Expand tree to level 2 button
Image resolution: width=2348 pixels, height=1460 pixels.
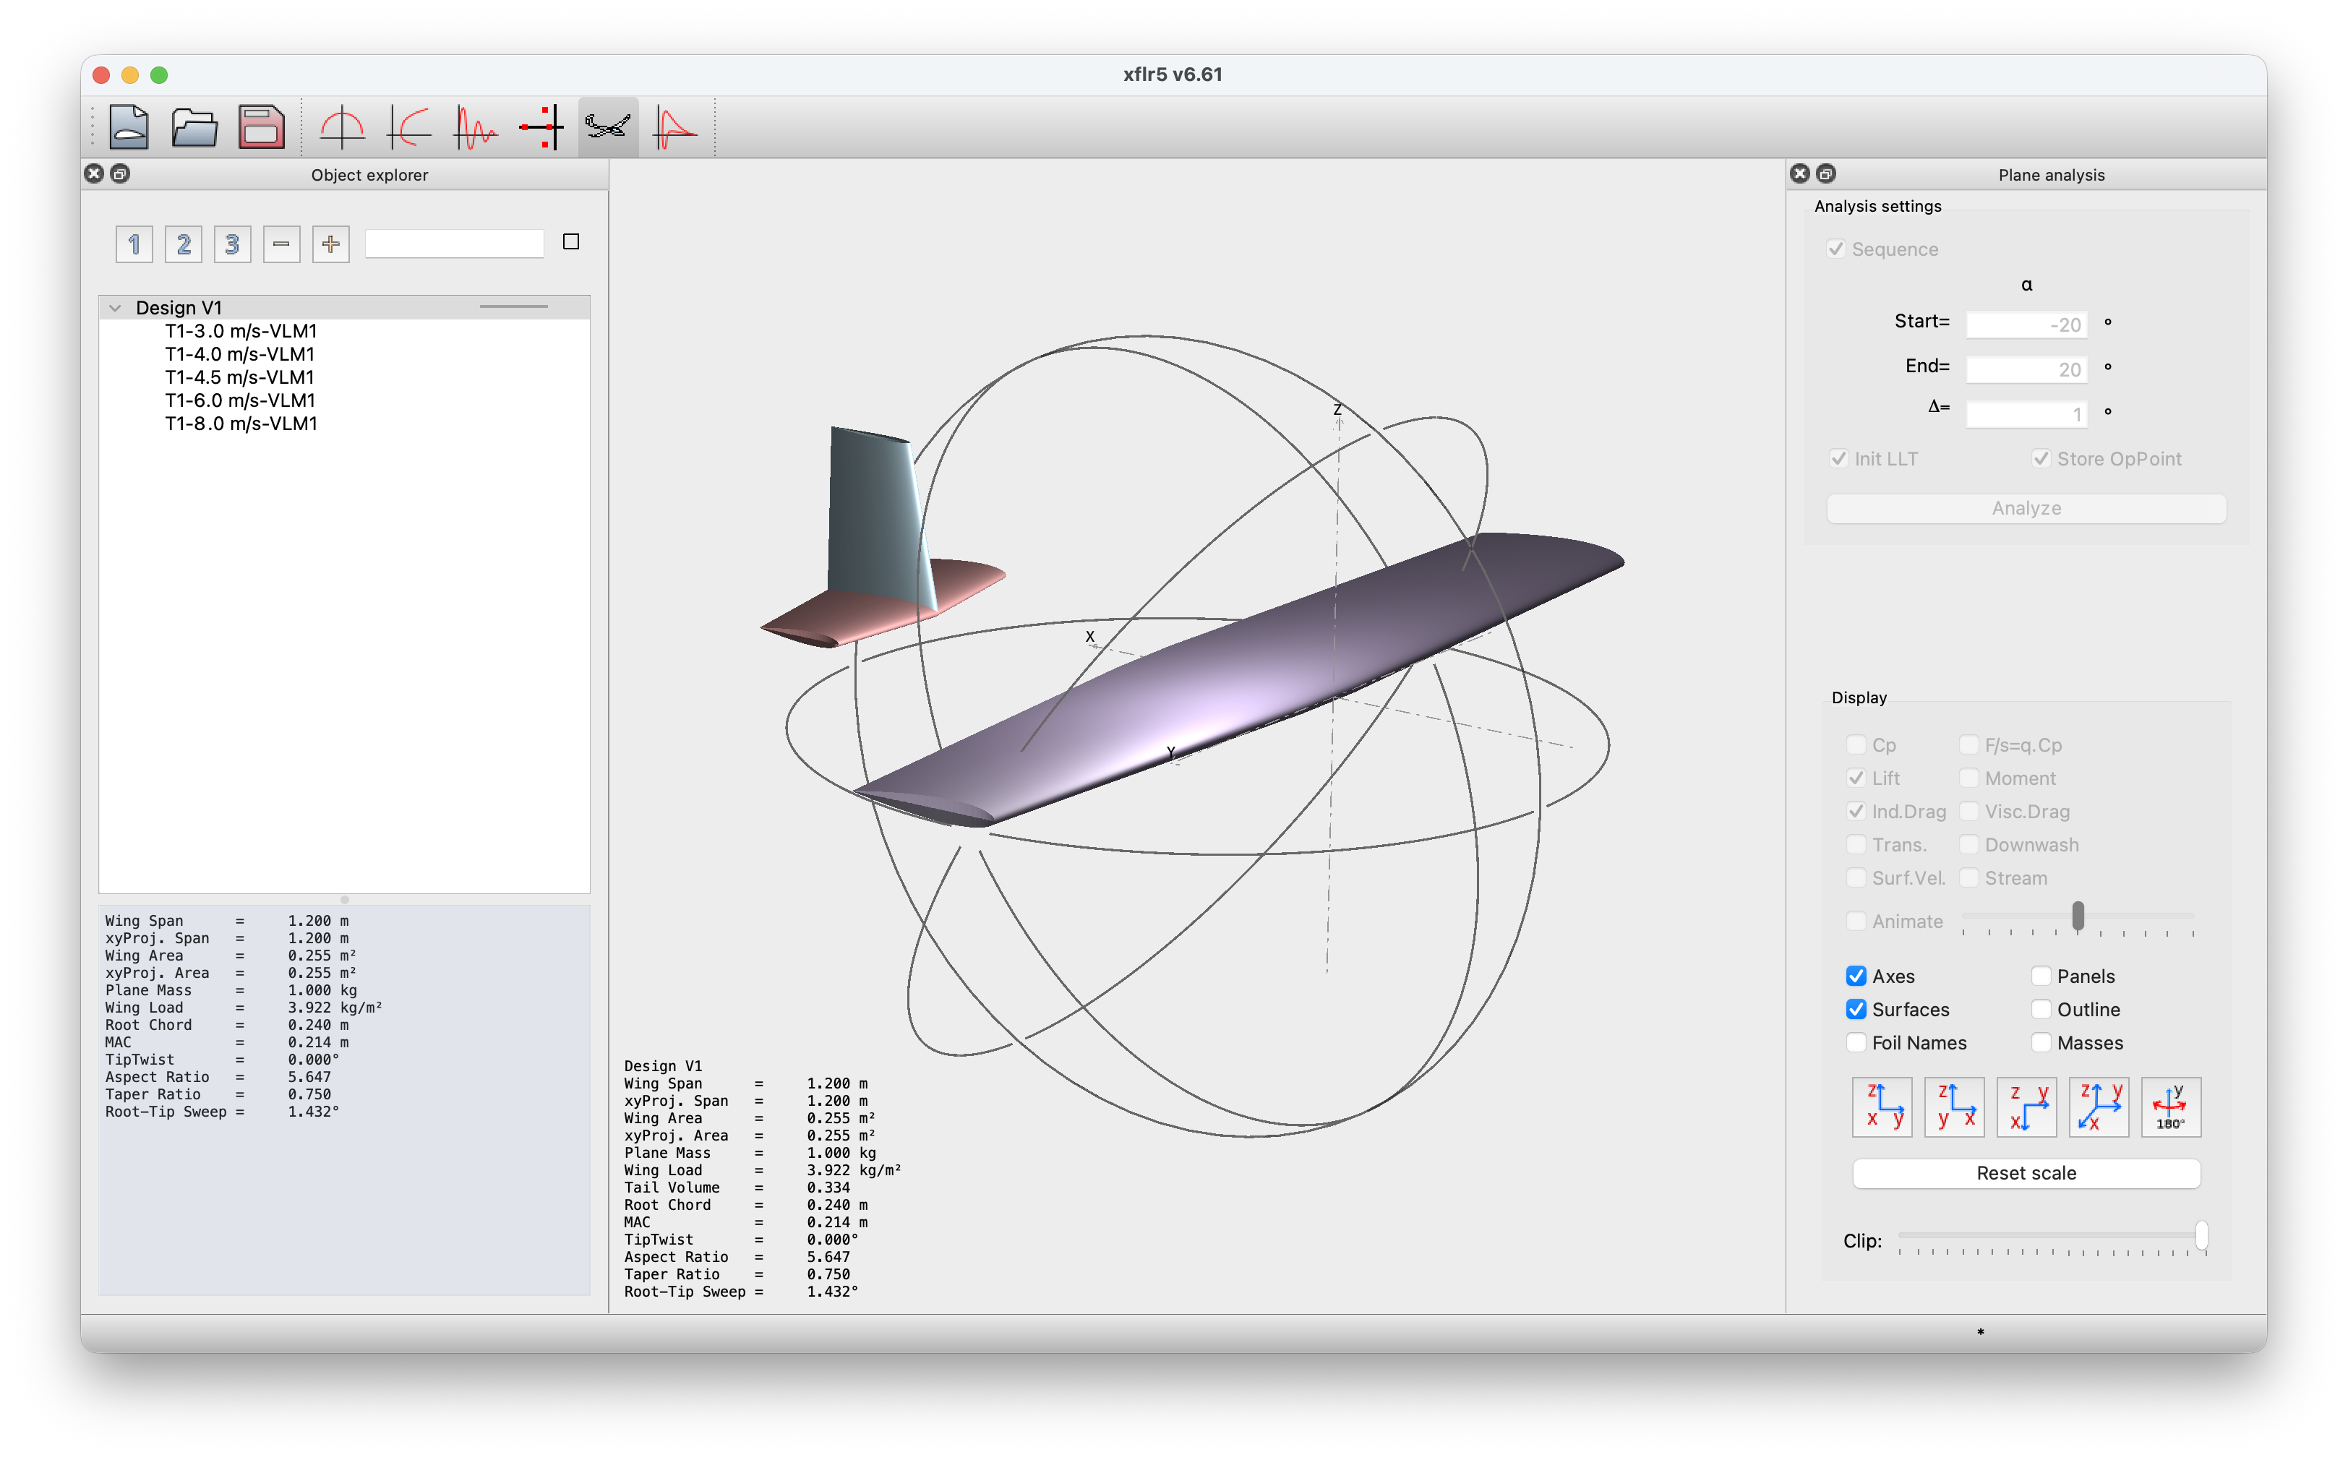coord(184,244)
